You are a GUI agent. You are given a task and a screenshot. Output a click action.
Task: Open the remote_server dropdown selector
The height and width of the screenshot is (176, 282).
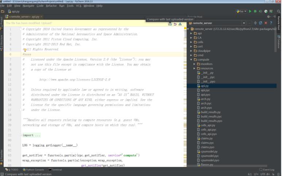click(x=244, y=23)
